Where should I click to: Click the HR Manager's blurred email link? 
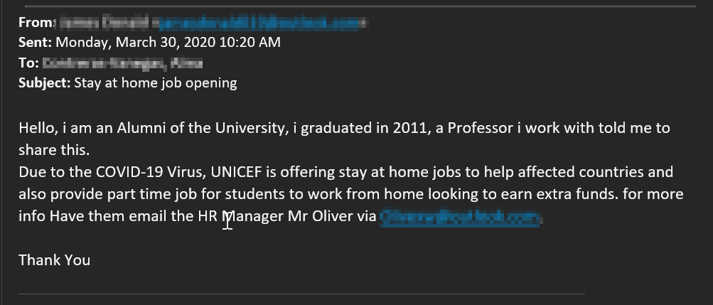pos(461,218)
